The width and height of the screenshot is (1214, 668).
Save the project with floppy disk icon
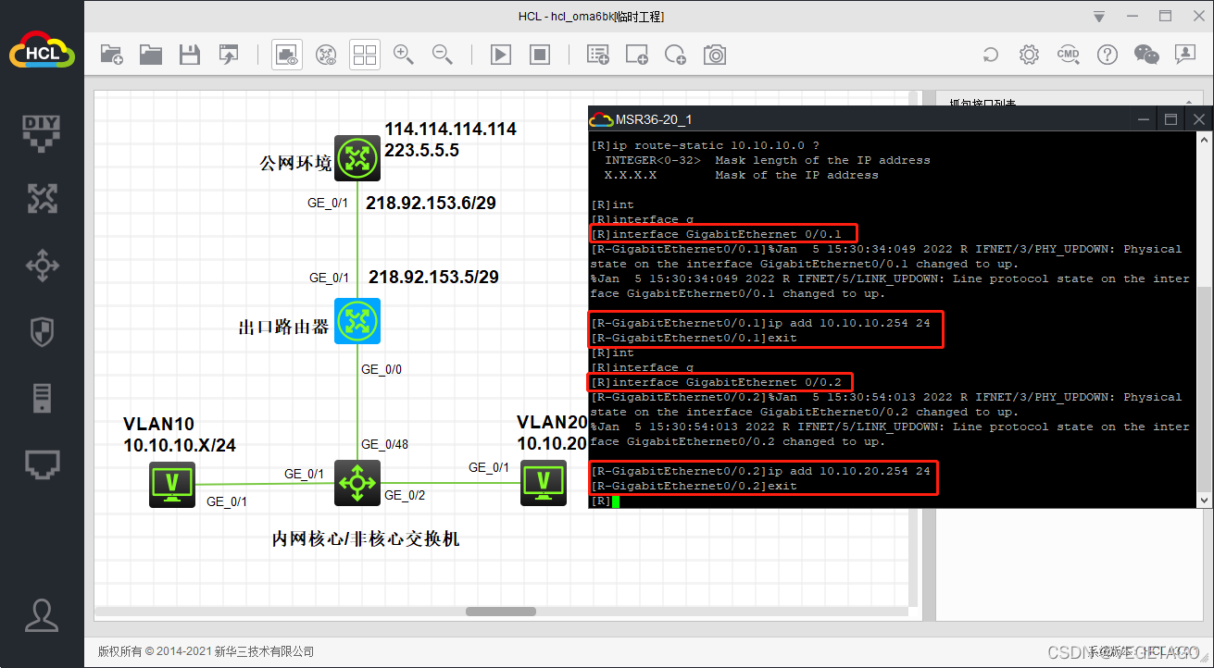click(x=190, y=56)
